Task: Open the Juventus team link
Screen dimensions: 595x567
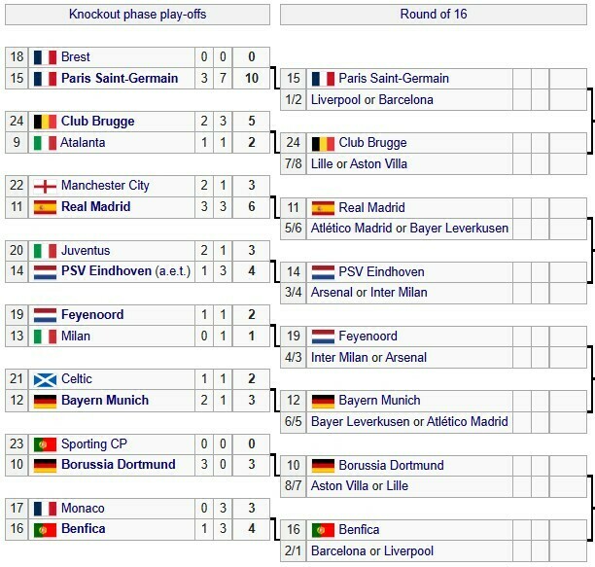Action: click(x=86, y=251)
